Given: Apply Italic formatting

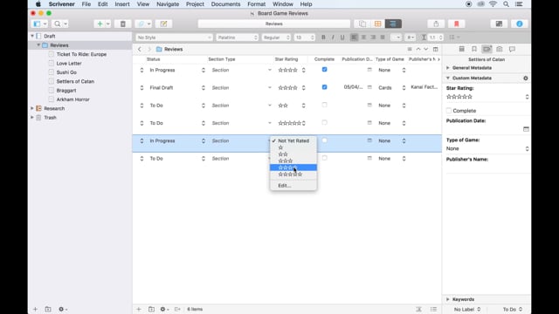Looking at the screenshot, I should (333, 38).
